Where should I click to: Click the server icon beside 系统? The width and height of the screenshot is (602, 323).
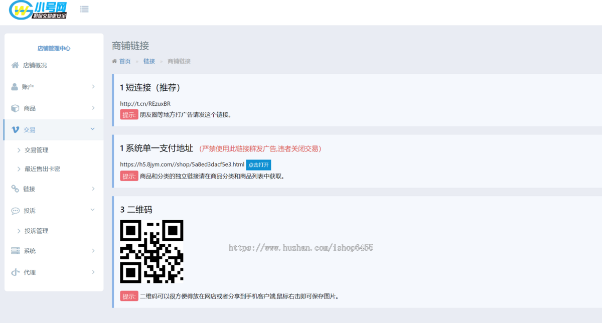(x=15, y=251)
